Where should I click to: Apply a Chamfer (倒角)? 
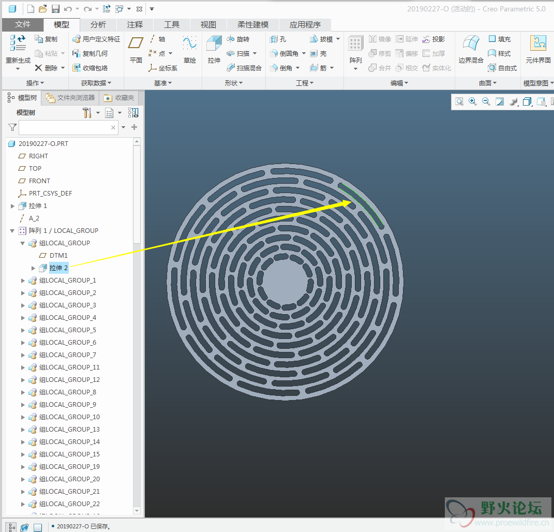pos(281,68)
